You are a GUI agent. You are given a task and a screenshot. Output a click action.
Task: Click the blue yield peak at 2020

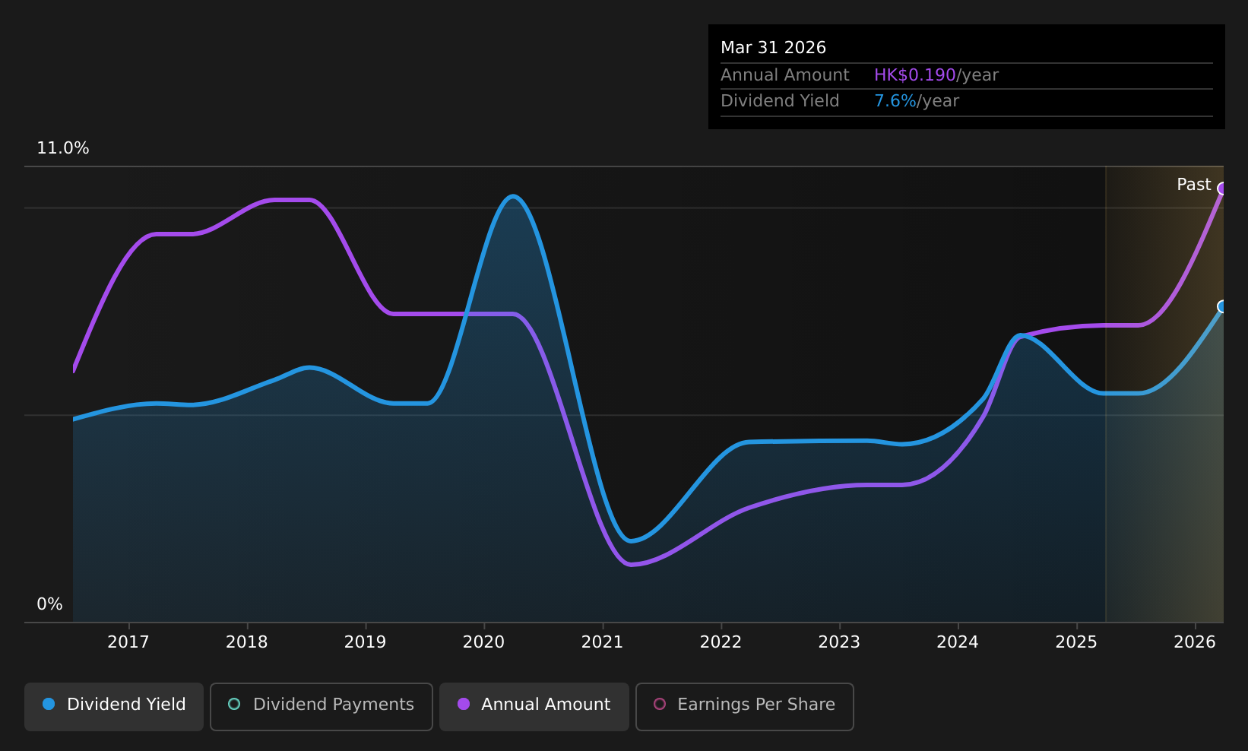(514, 197)
